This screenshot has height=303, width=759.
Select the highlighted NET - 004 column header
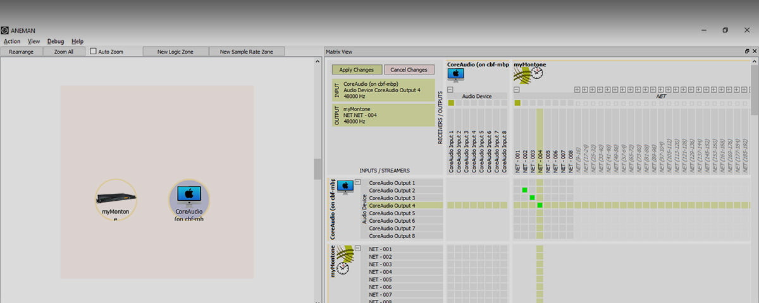pyautogui.click(x=540, y=141)
